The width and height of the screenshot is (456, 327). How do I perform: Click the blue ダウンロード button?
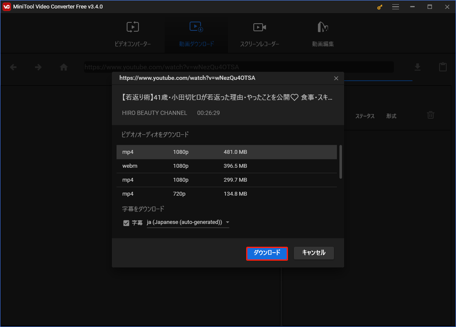(x=267, y=253)
